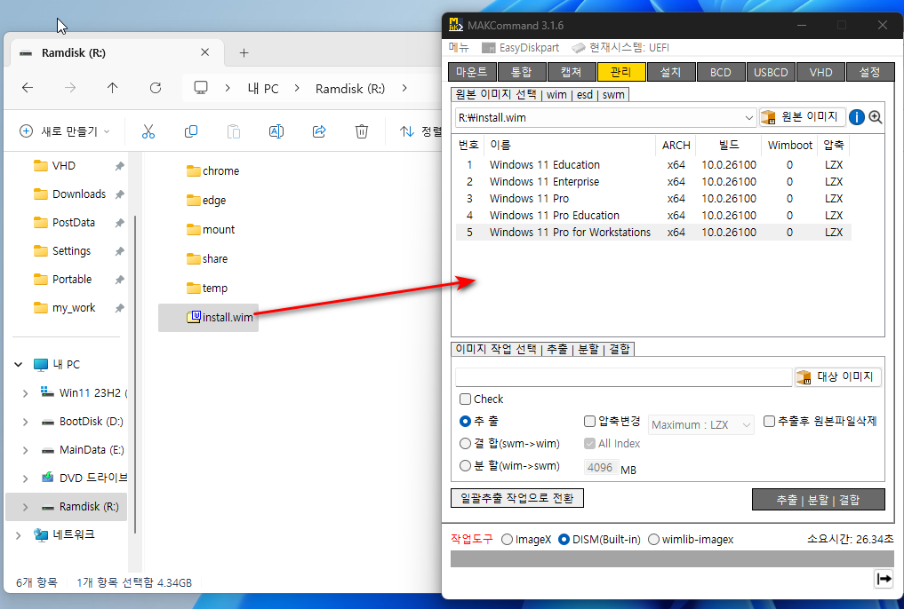Viewport: 904px width, 609px height.
Task: Click the 대상 이미지 button
Action: point(837,376)
